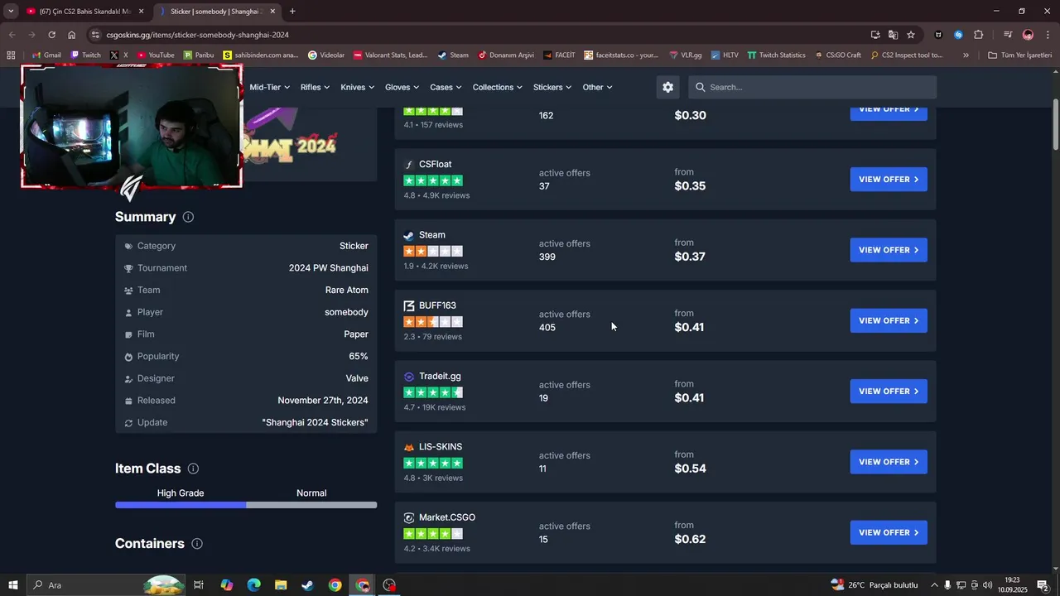This screenshot has width=1060, height=596.
Task: View offer for LIS-SKINS at $0.54
Action: [x=889, y=462]
